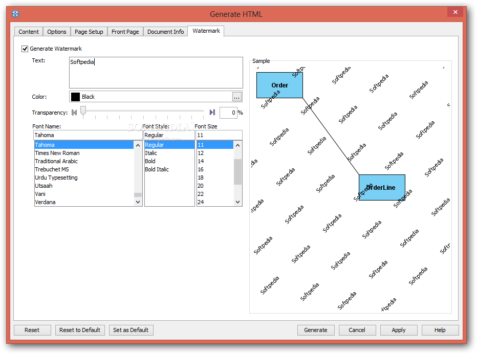
Task: Select font size 22
Action: [x=215, y=194]
